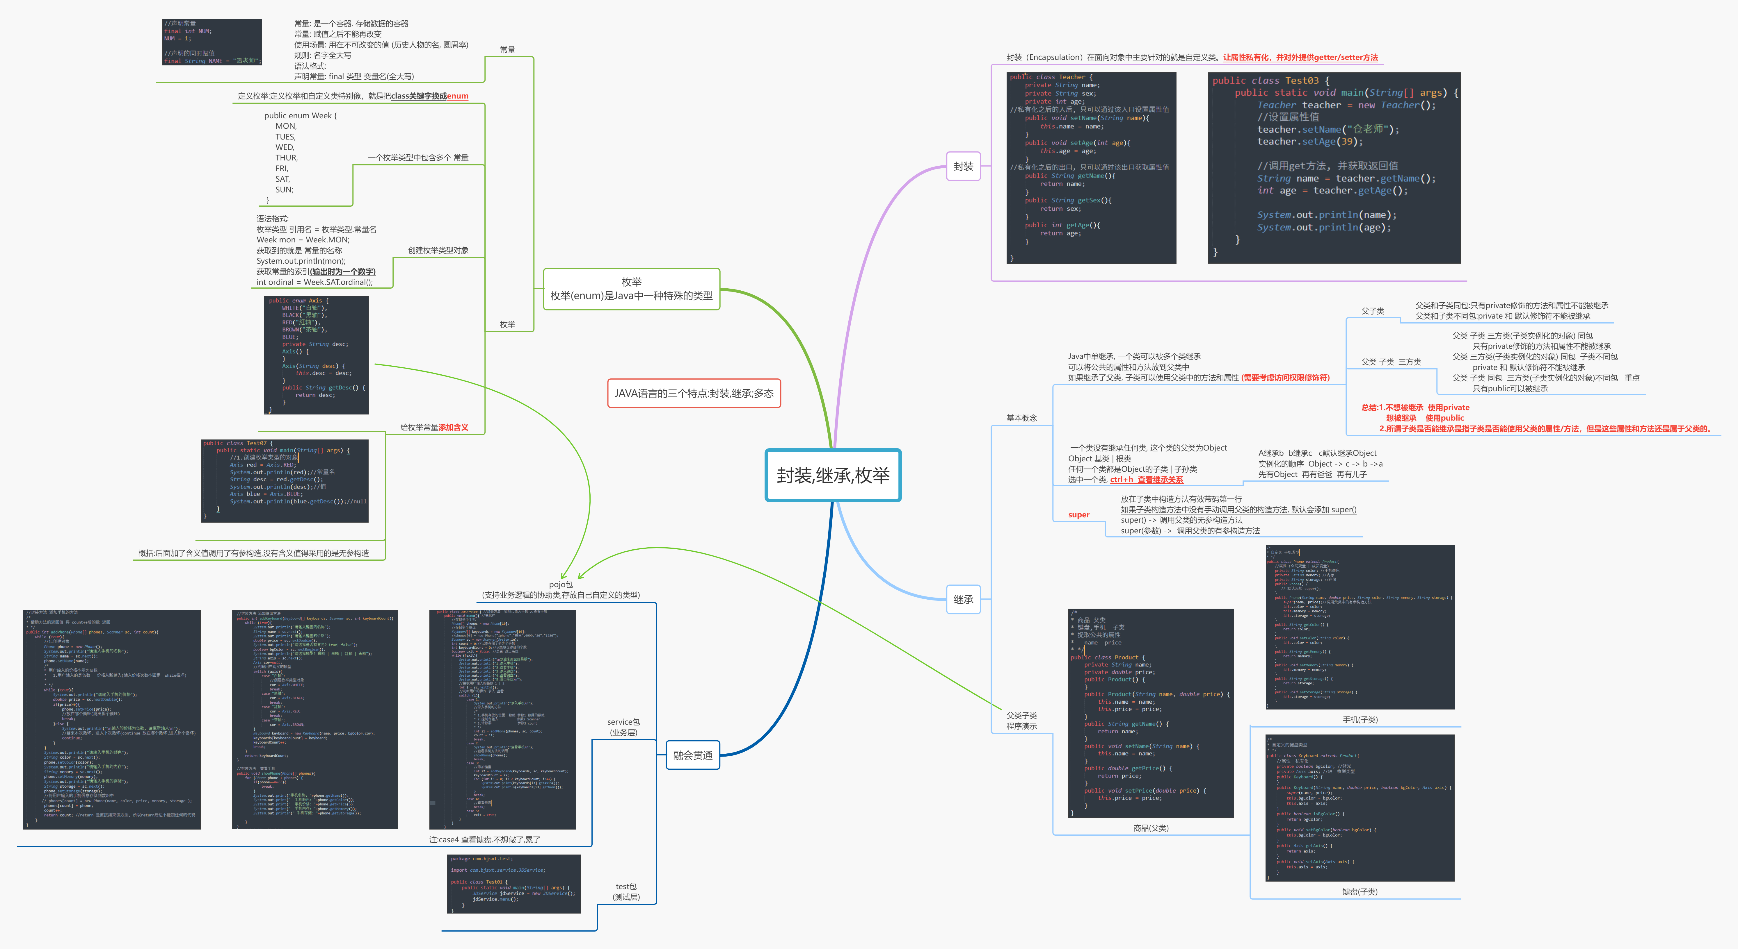Click the Product 商品(父类) code screenshot

1150,712
